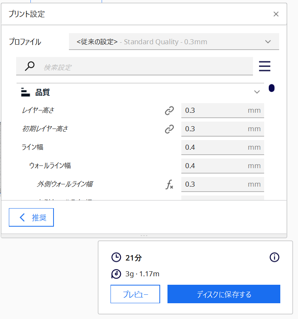Collapse the 品質 section chevron
The image size is (298, 319).
pyautogui.click(x=257, y=92)
